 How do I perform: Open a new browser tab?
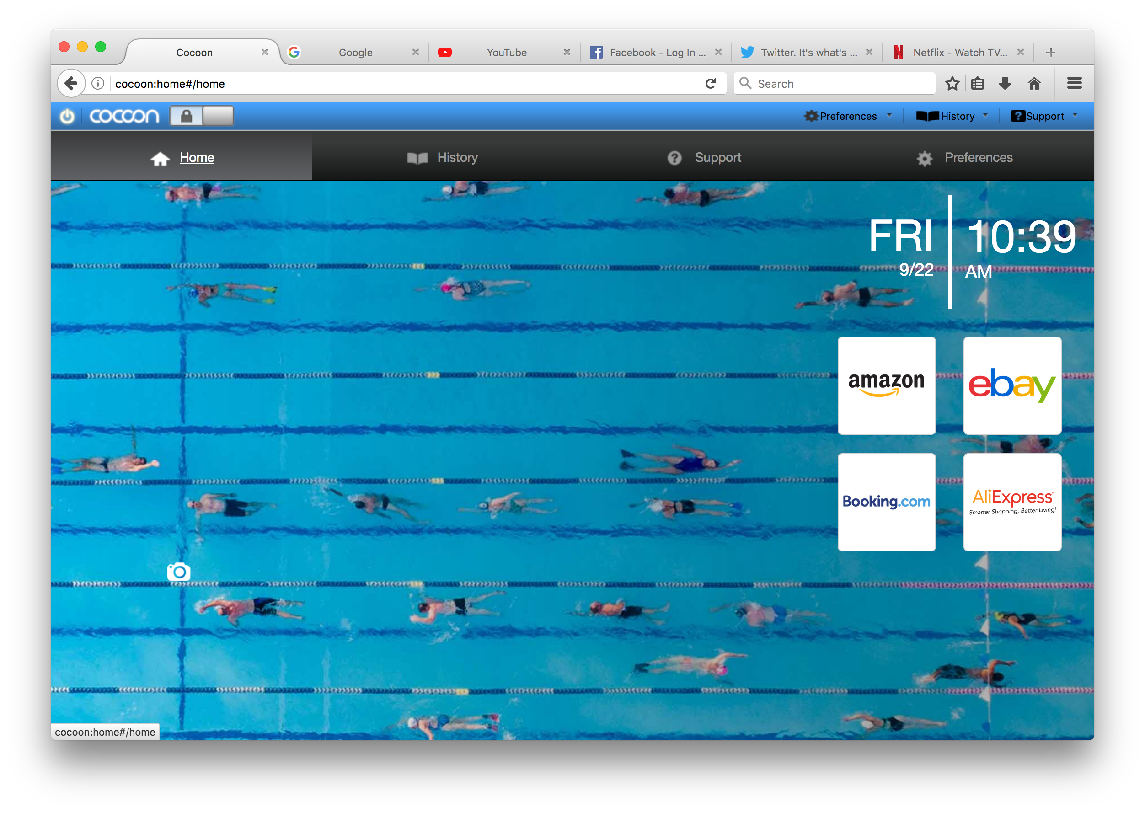click(1051, 53)
